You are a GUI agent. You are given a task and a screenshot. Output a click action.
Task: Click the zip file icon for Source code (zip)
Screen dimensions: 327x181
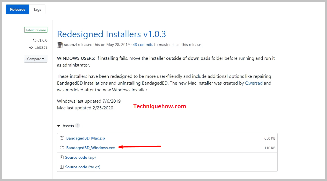62,157
